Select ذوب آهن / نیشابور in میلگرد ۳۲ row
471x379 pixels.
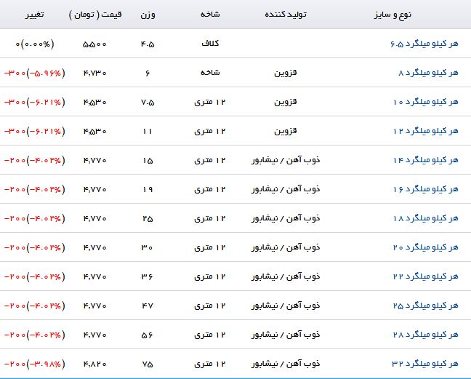click(x=286, y=364)
